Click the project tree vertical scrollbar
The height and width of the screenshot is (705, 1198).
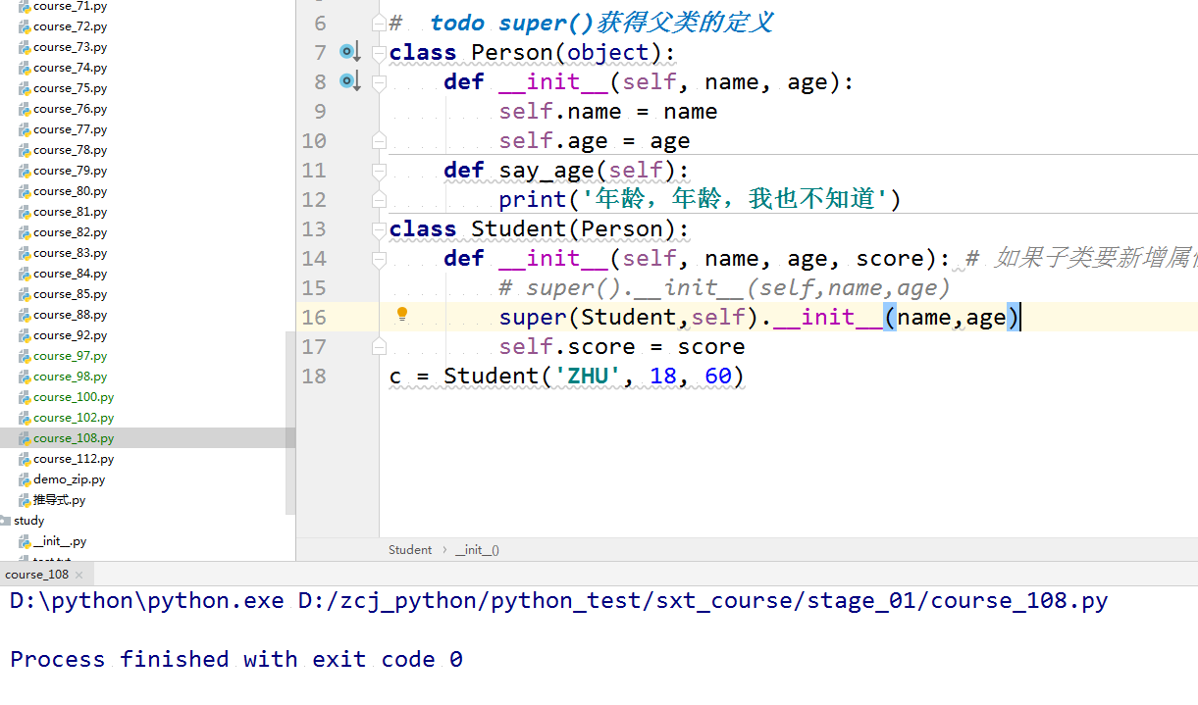tap(290, 422)
